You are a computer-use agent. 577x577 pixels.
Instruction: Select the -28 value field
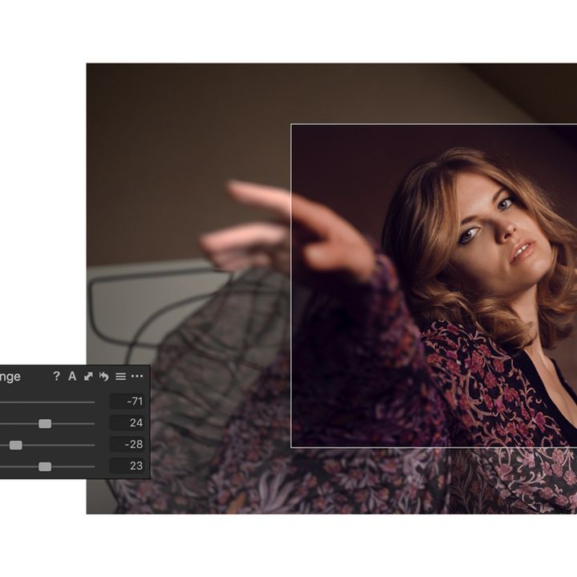click(127, 445)
